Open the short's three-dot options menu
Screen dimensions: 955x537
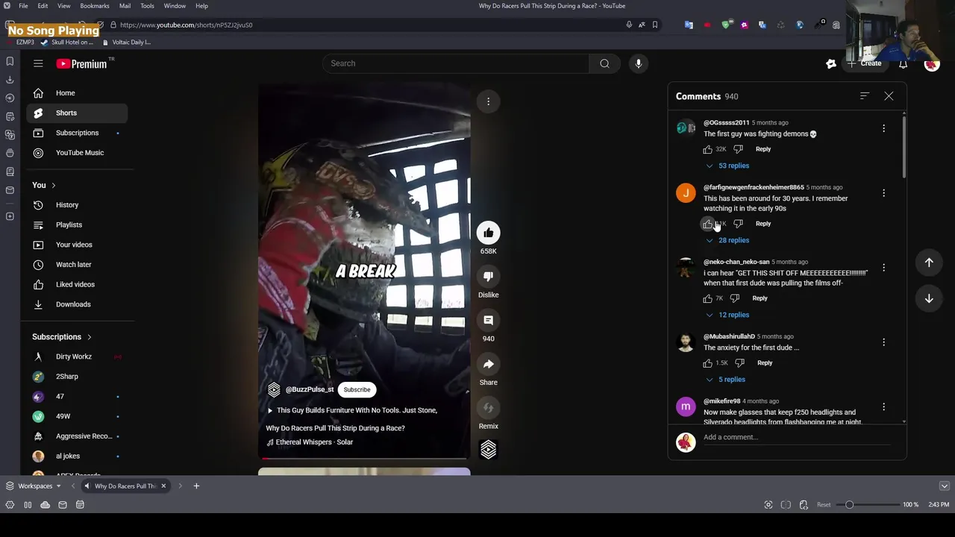click(488, 101)
